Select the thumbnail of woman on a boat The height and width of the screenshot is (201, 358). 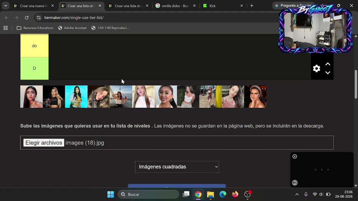[x=121, y=97]
